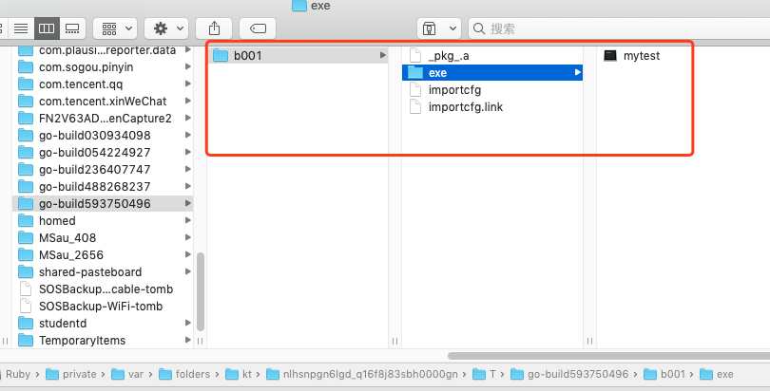The image size is (770, 391).
Task: Select the mytest executable
Action: click(641, 56)
